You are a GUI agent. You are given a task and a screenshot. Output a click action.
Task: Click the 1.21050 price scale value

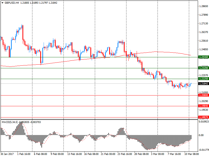204,93
